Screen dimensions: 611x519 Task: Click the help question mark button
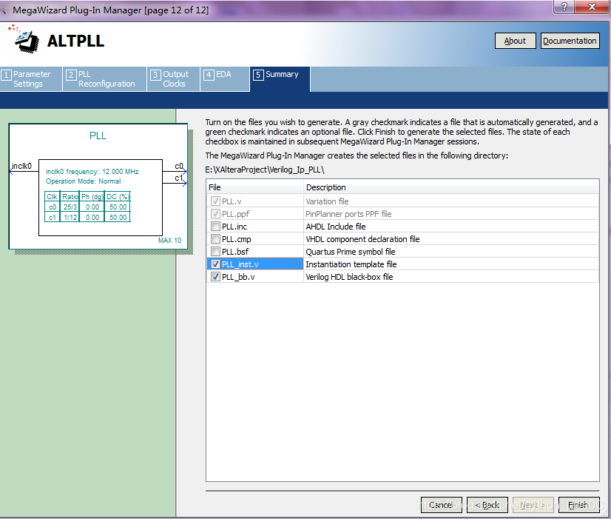tap(564, 6)
